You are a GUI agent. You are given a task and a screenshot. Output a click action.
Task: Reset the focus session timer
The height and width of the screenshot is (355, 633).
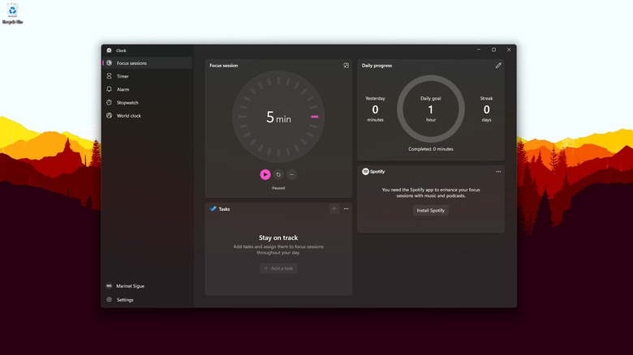[278, 175]
